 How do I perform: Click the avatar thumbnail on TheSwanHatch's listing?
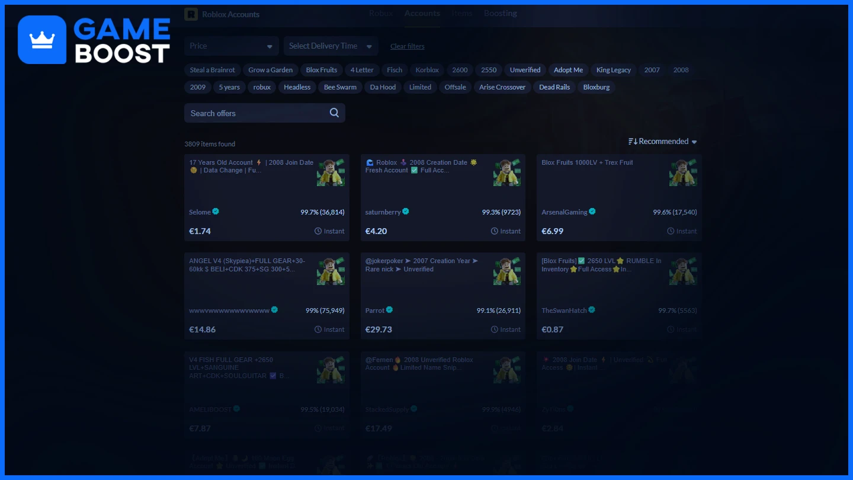pos(683,271)
